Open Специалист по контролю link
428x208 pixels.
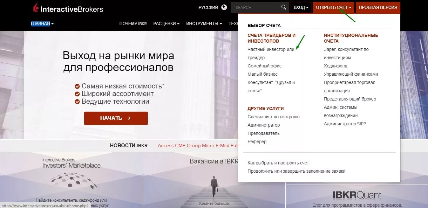[274, 117]
